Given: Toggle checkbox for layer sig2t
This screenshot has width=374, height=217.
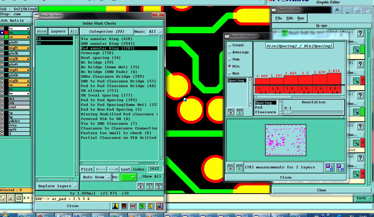Looking at the screenshot, I should pyautogui.click(x=2, y=48).
